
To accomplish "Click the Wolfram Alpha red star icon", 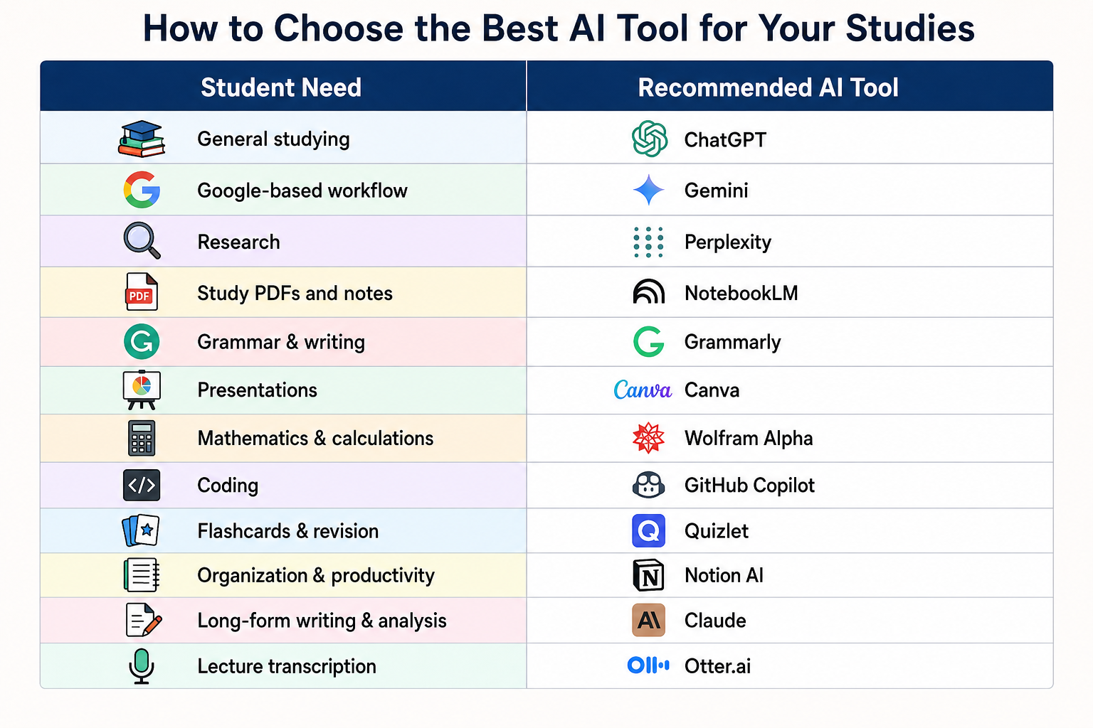I will click(648, 438).
